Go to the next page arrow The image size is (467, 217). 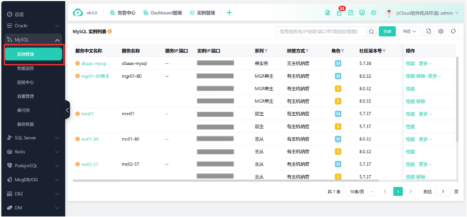click(410, 192)
